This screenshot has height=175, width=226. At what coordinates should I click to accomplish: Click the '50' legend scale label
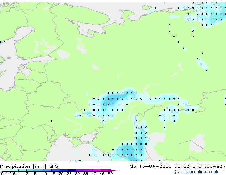(111, 174)
